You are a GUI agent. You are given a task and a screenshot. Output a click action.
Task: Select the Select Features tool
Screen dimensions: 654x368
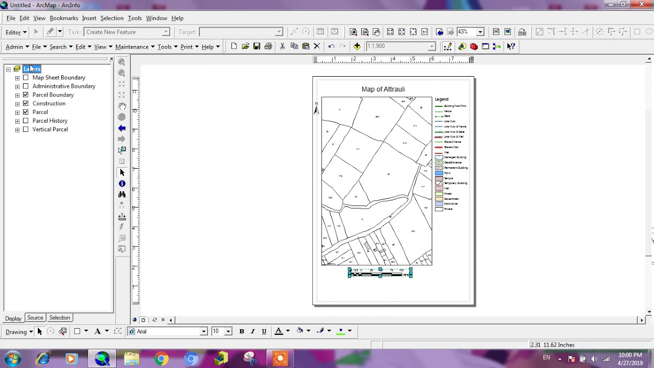pos(122,150)
